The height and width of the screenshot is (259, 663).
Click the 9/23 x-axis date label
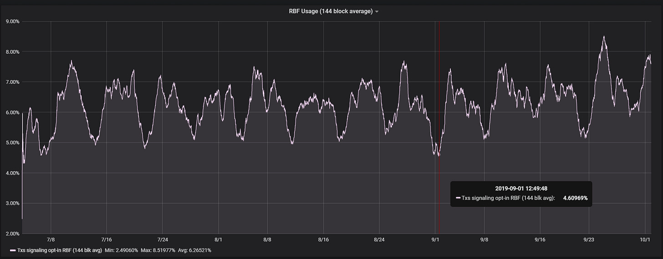point(589,239)
